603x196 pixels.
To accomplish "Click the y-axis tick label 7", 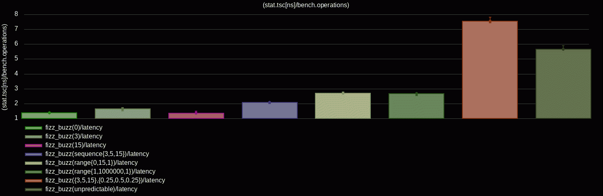I will [x=16, y=29].
